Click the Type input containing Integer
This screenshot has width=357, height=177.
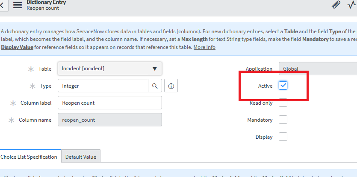[x=103, y=86]
